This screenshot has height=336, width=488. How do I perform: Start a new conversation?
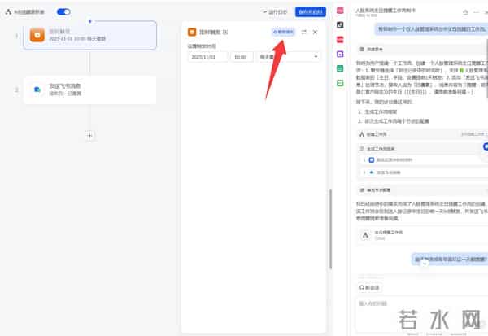point(369,287)
